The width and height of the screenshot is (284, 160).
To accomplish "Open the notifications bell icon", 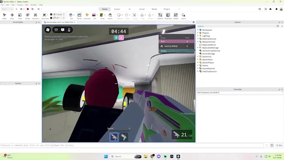I will [276, 9].
